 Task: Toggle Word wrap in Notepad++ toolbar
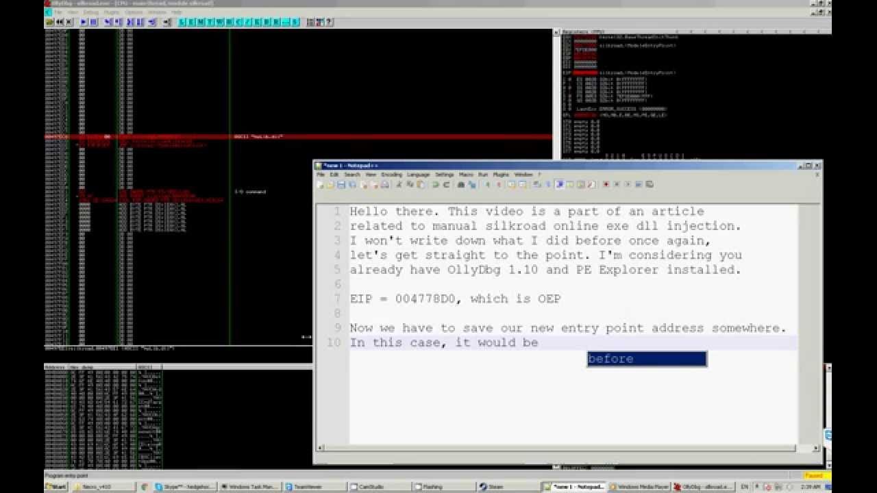point(536,185)
